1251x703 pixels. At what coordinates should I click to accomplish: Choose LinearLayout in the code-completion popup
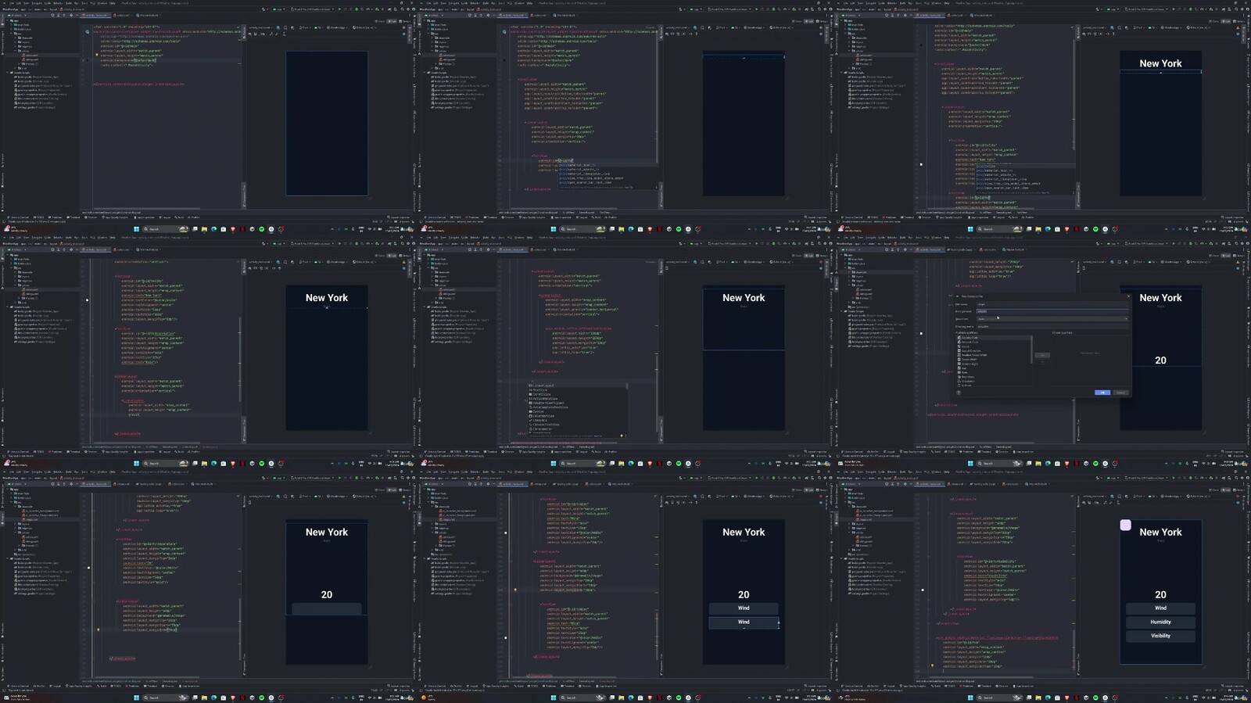tap(578, 386)
